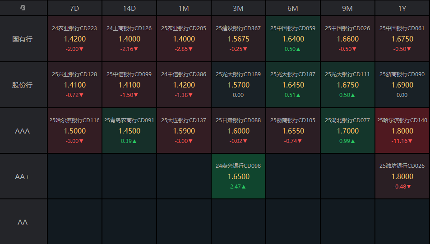Click the 25中国银行CD059 quote cell

[x=293, y=39]
